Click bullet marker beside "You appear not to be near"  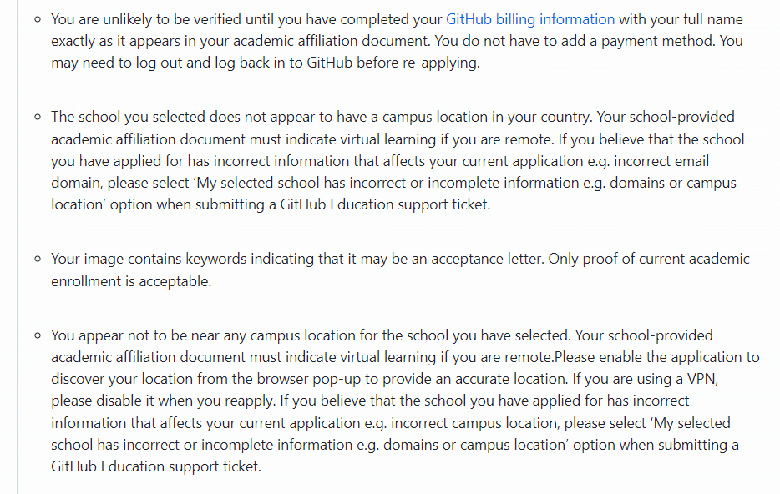38,335
